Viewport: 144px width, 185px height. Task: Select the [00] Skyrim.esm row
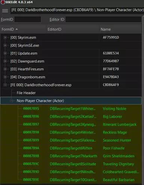[x=71, y=37]
